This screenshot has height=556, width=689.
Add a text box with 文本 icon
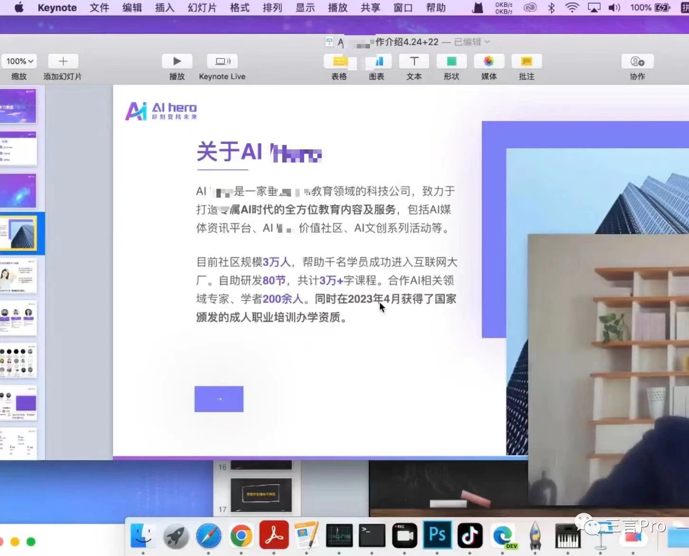pos(414,61)
